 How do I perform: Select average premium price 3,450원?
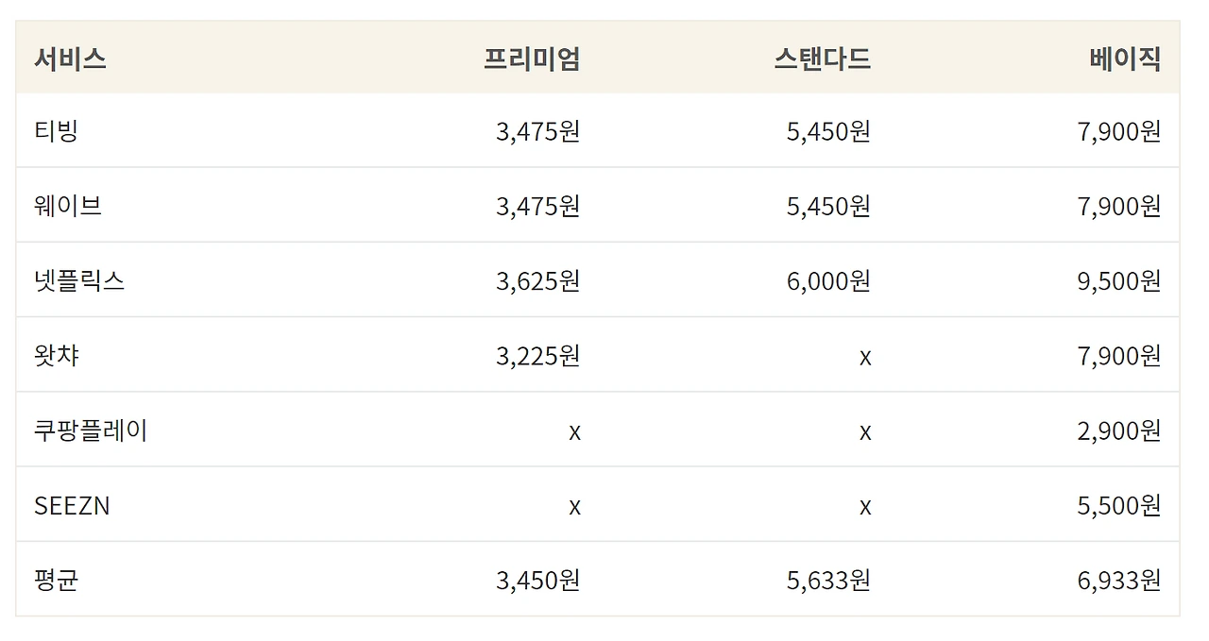pyautogui.click(x=538, y=580)
